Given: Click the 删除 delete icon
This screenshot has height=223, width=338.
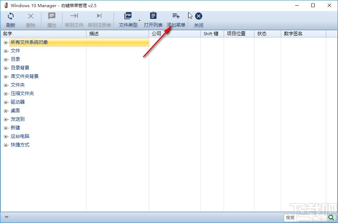Looking at the screenshot, I should pyautogui.click(x=31, y=16).
